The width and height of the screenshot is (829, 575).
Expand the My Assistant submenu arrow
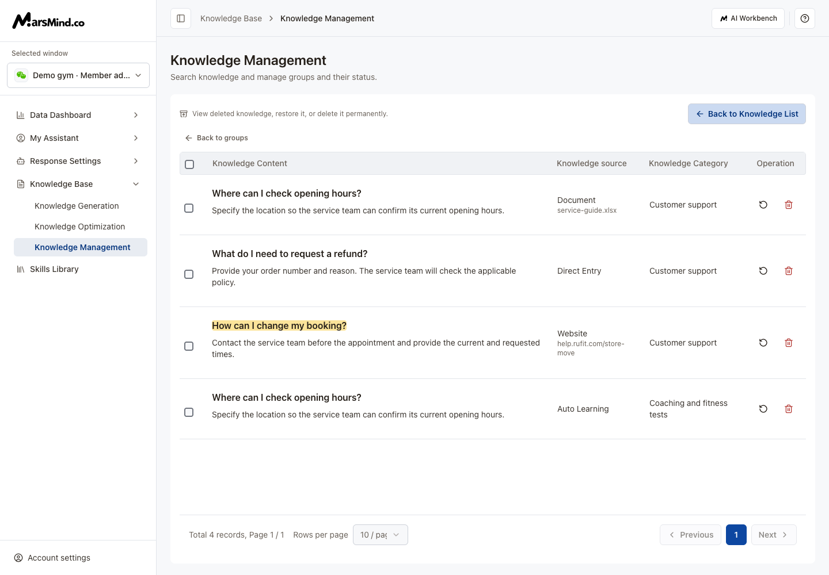coord(136,138)
